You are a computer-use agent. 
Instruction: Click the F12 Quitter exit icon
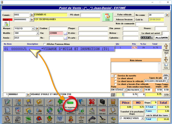coord(113,102)
